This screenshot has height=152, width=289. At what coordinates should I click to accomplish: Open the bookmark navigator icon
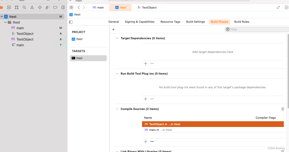pos(16,7)
